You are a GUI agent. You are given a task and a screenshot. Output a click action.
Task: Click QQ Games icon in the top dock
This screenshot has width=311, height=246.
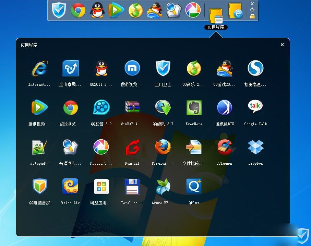pos(155,10)
